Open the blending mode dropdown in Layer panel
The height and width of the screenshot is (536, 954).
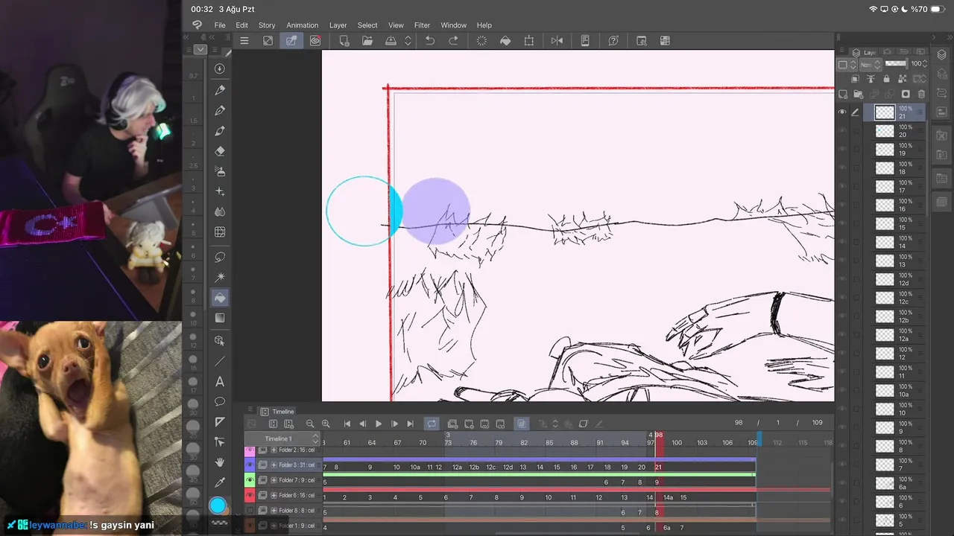tap(871, 65)
